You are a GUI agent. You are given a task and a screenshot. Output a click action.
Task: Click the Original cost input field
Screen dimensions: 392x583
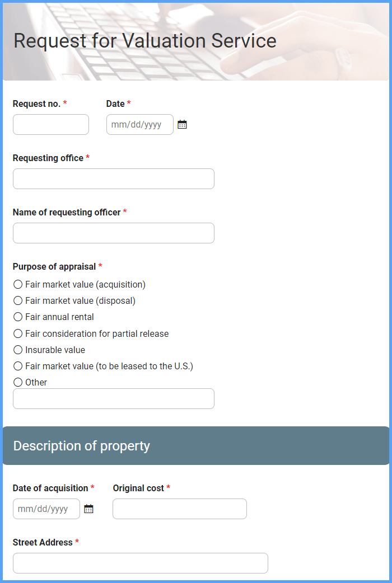[180, 509]
